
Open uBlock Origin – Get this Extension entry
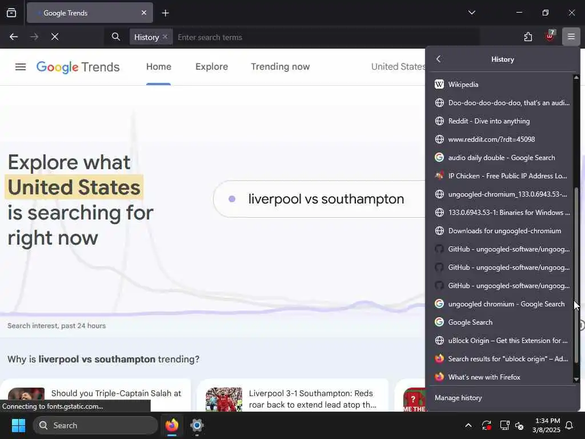(x=502, y=341)
